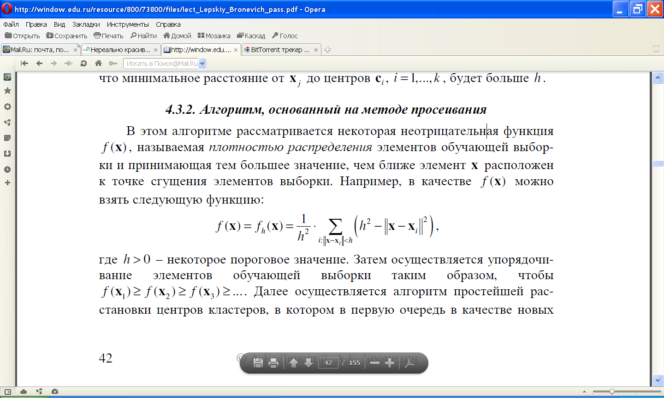Image resolution: width=664 pixels, height=398 pixels.
Task: Click the Сохранить toolbar button
Action: click(67, 35)
